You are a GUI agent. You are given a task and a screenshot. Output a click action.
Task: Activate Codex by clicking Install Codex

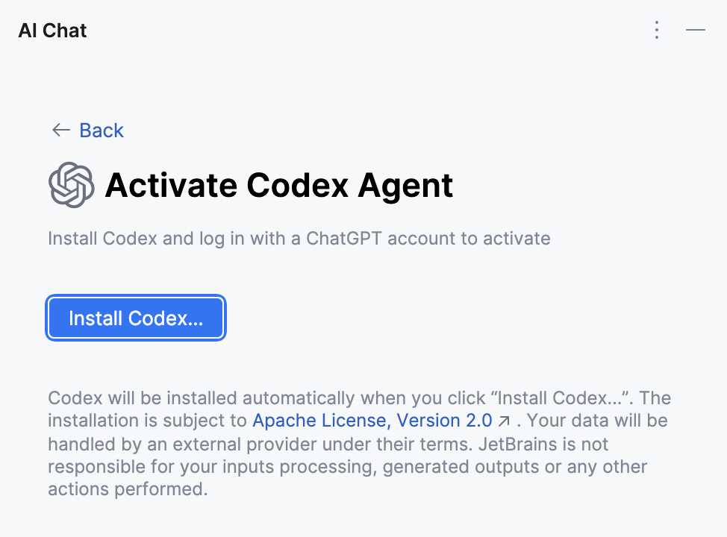135,318
